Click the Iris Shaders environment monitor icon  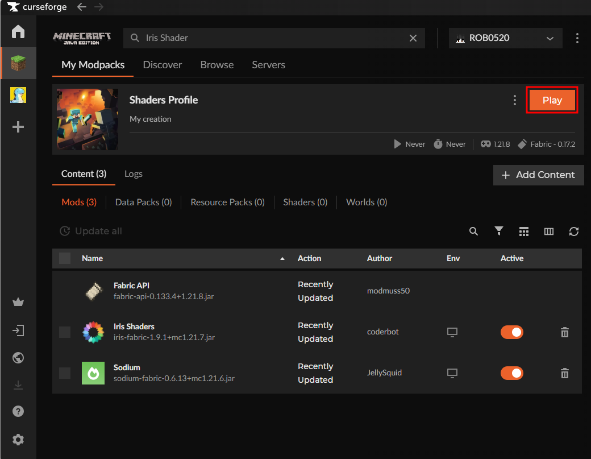tap(452, 332)
